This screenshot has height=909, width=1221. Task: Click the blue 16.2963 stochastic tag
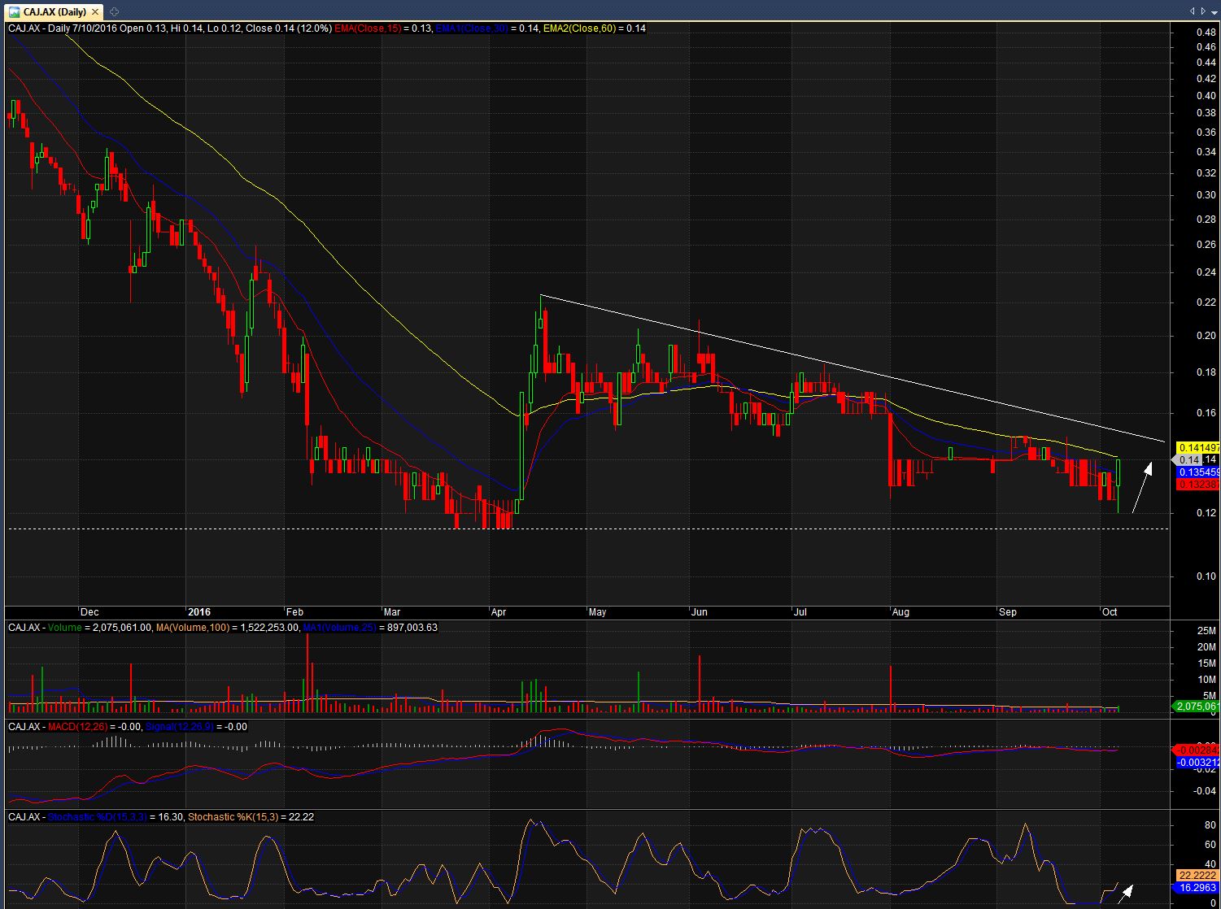coord(1196,888)
